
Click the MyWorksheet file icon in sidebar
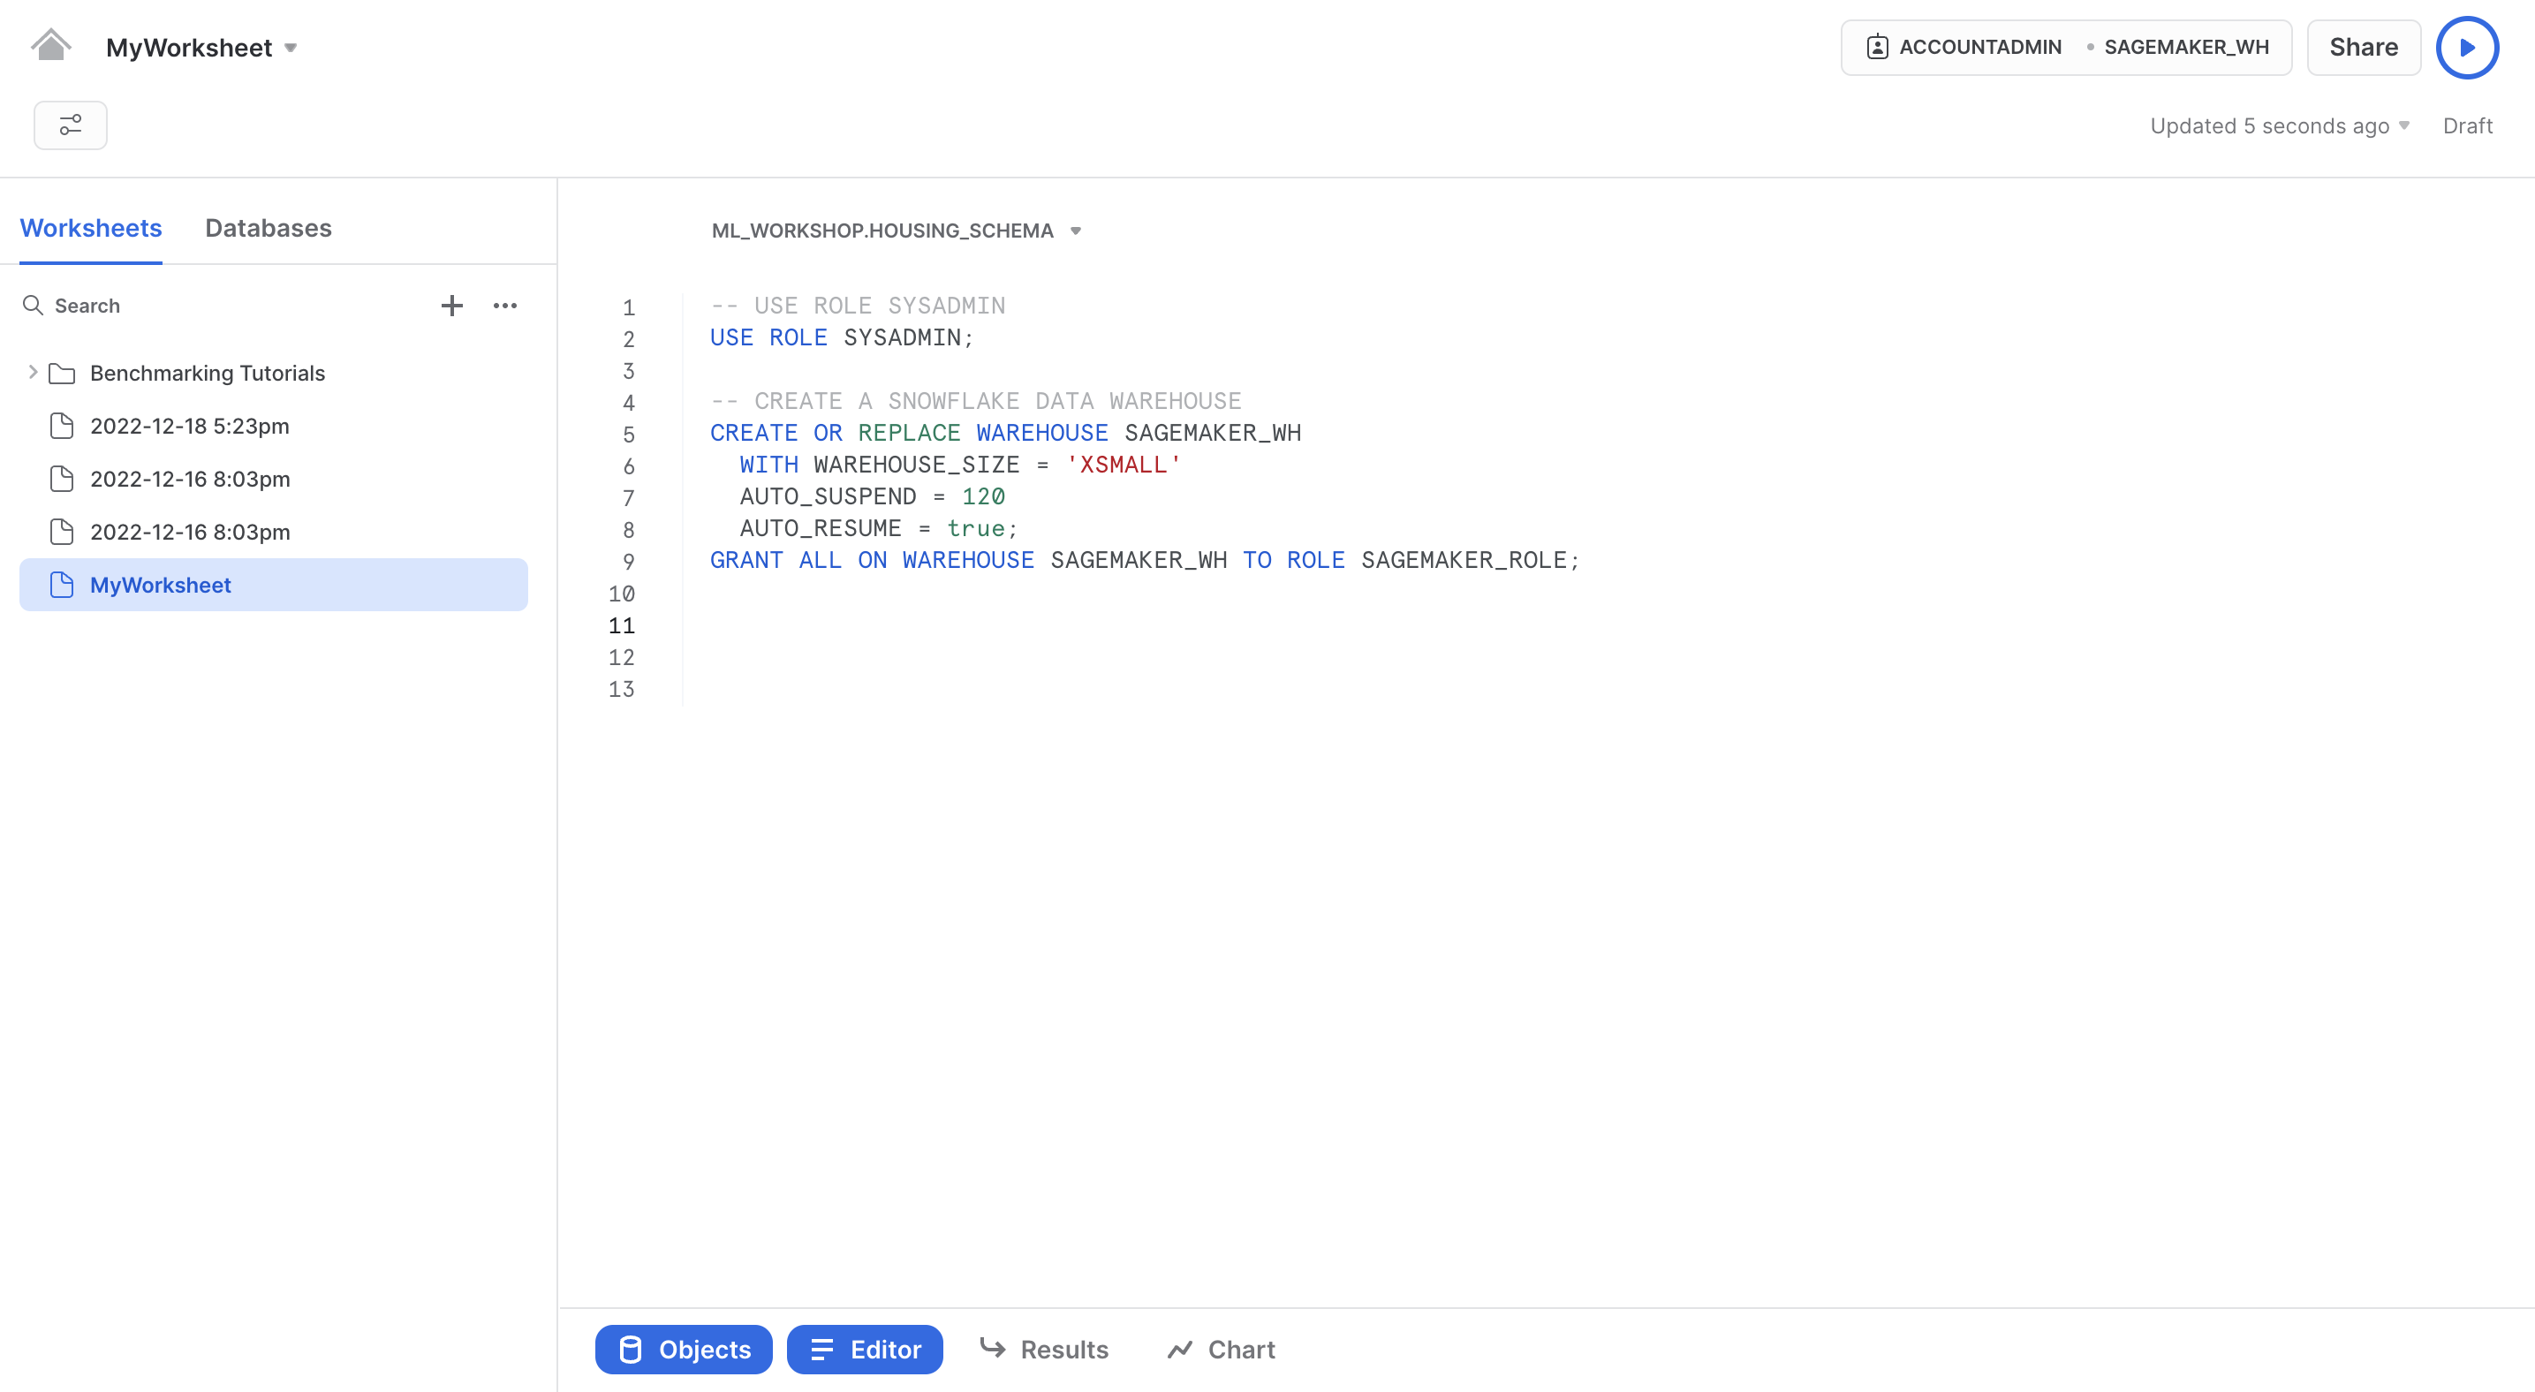click(62, 586)
